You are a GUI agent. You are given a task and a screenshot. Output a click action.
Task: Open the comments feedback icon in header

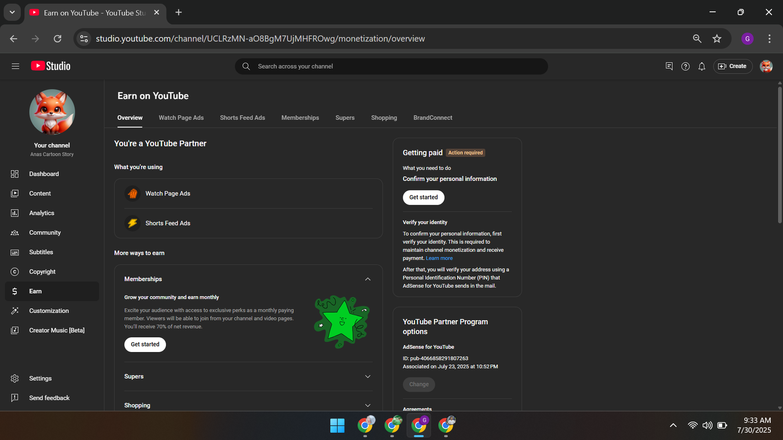point(669,66)
